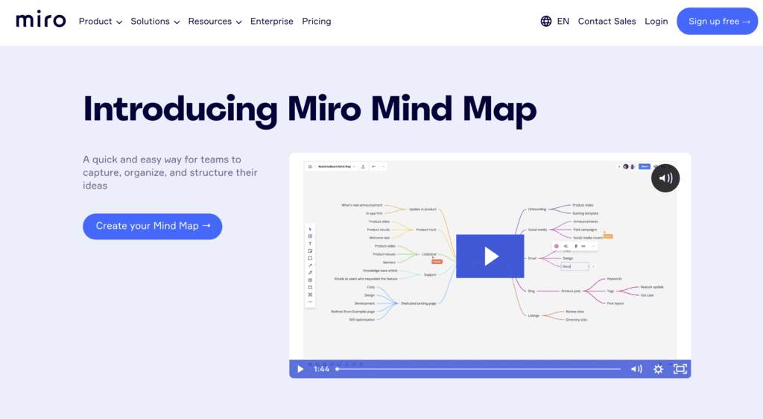
Task: Click the 'Dedicated landing page' mind map node
Action: [419, 303]
